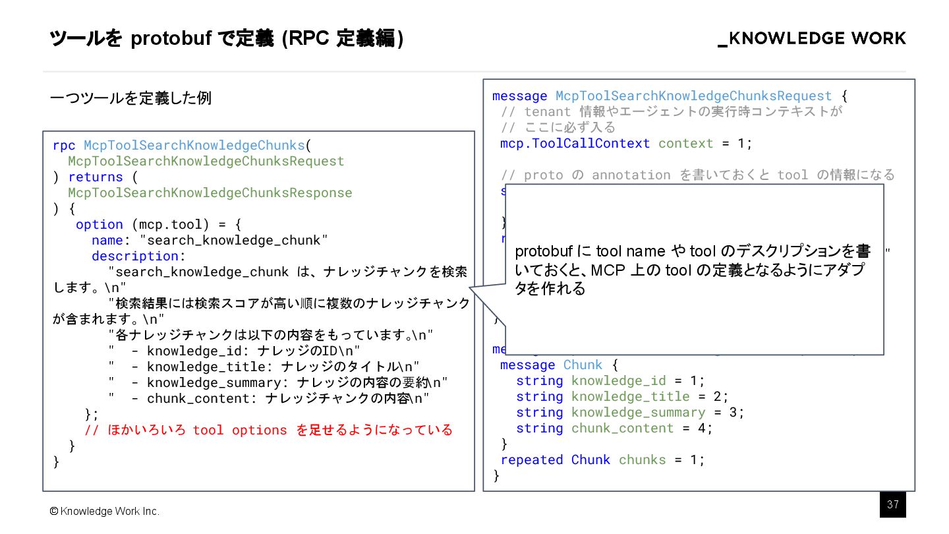Click the 'option (mcp.tool) = {' line
The width and height of the screenshot is (949, 534).
[x=159, y=224]
